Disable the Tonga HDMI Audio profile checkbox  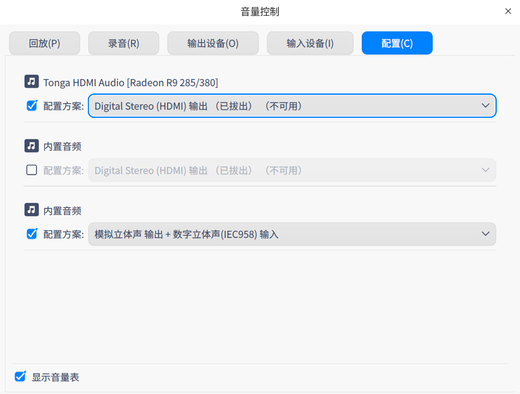31,106
